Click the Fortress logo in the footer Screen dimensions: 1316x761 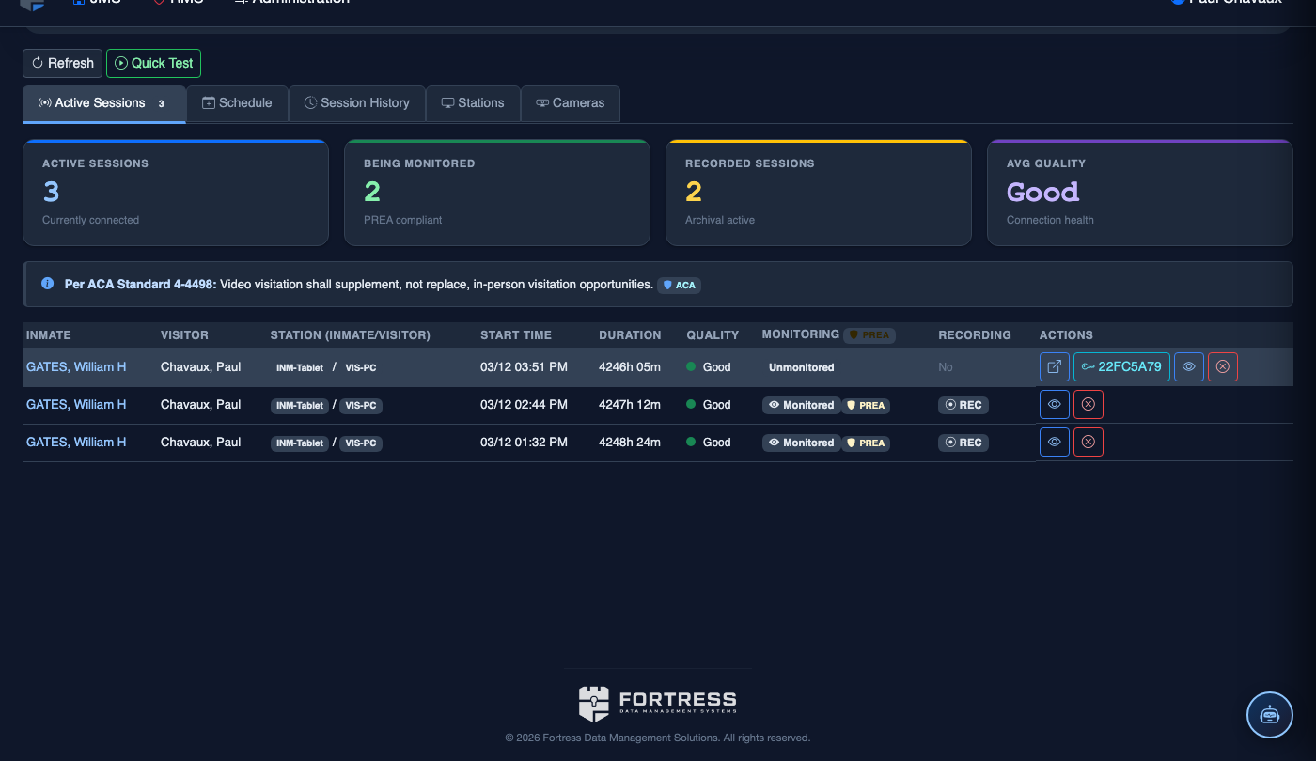tap(658, 703)
